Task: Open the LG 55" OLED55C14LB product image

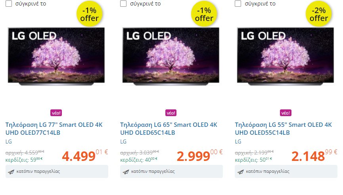Action: (286, 56)
